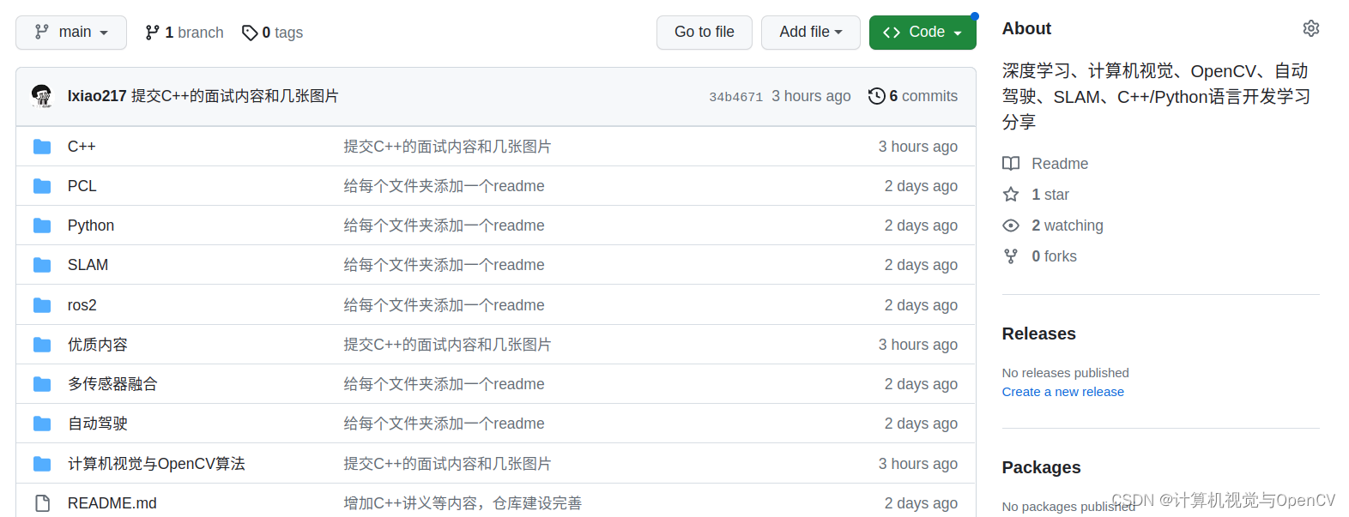View the 0 tags link
The width and height of the screenshot is (1349, 517).
(272, 33)
